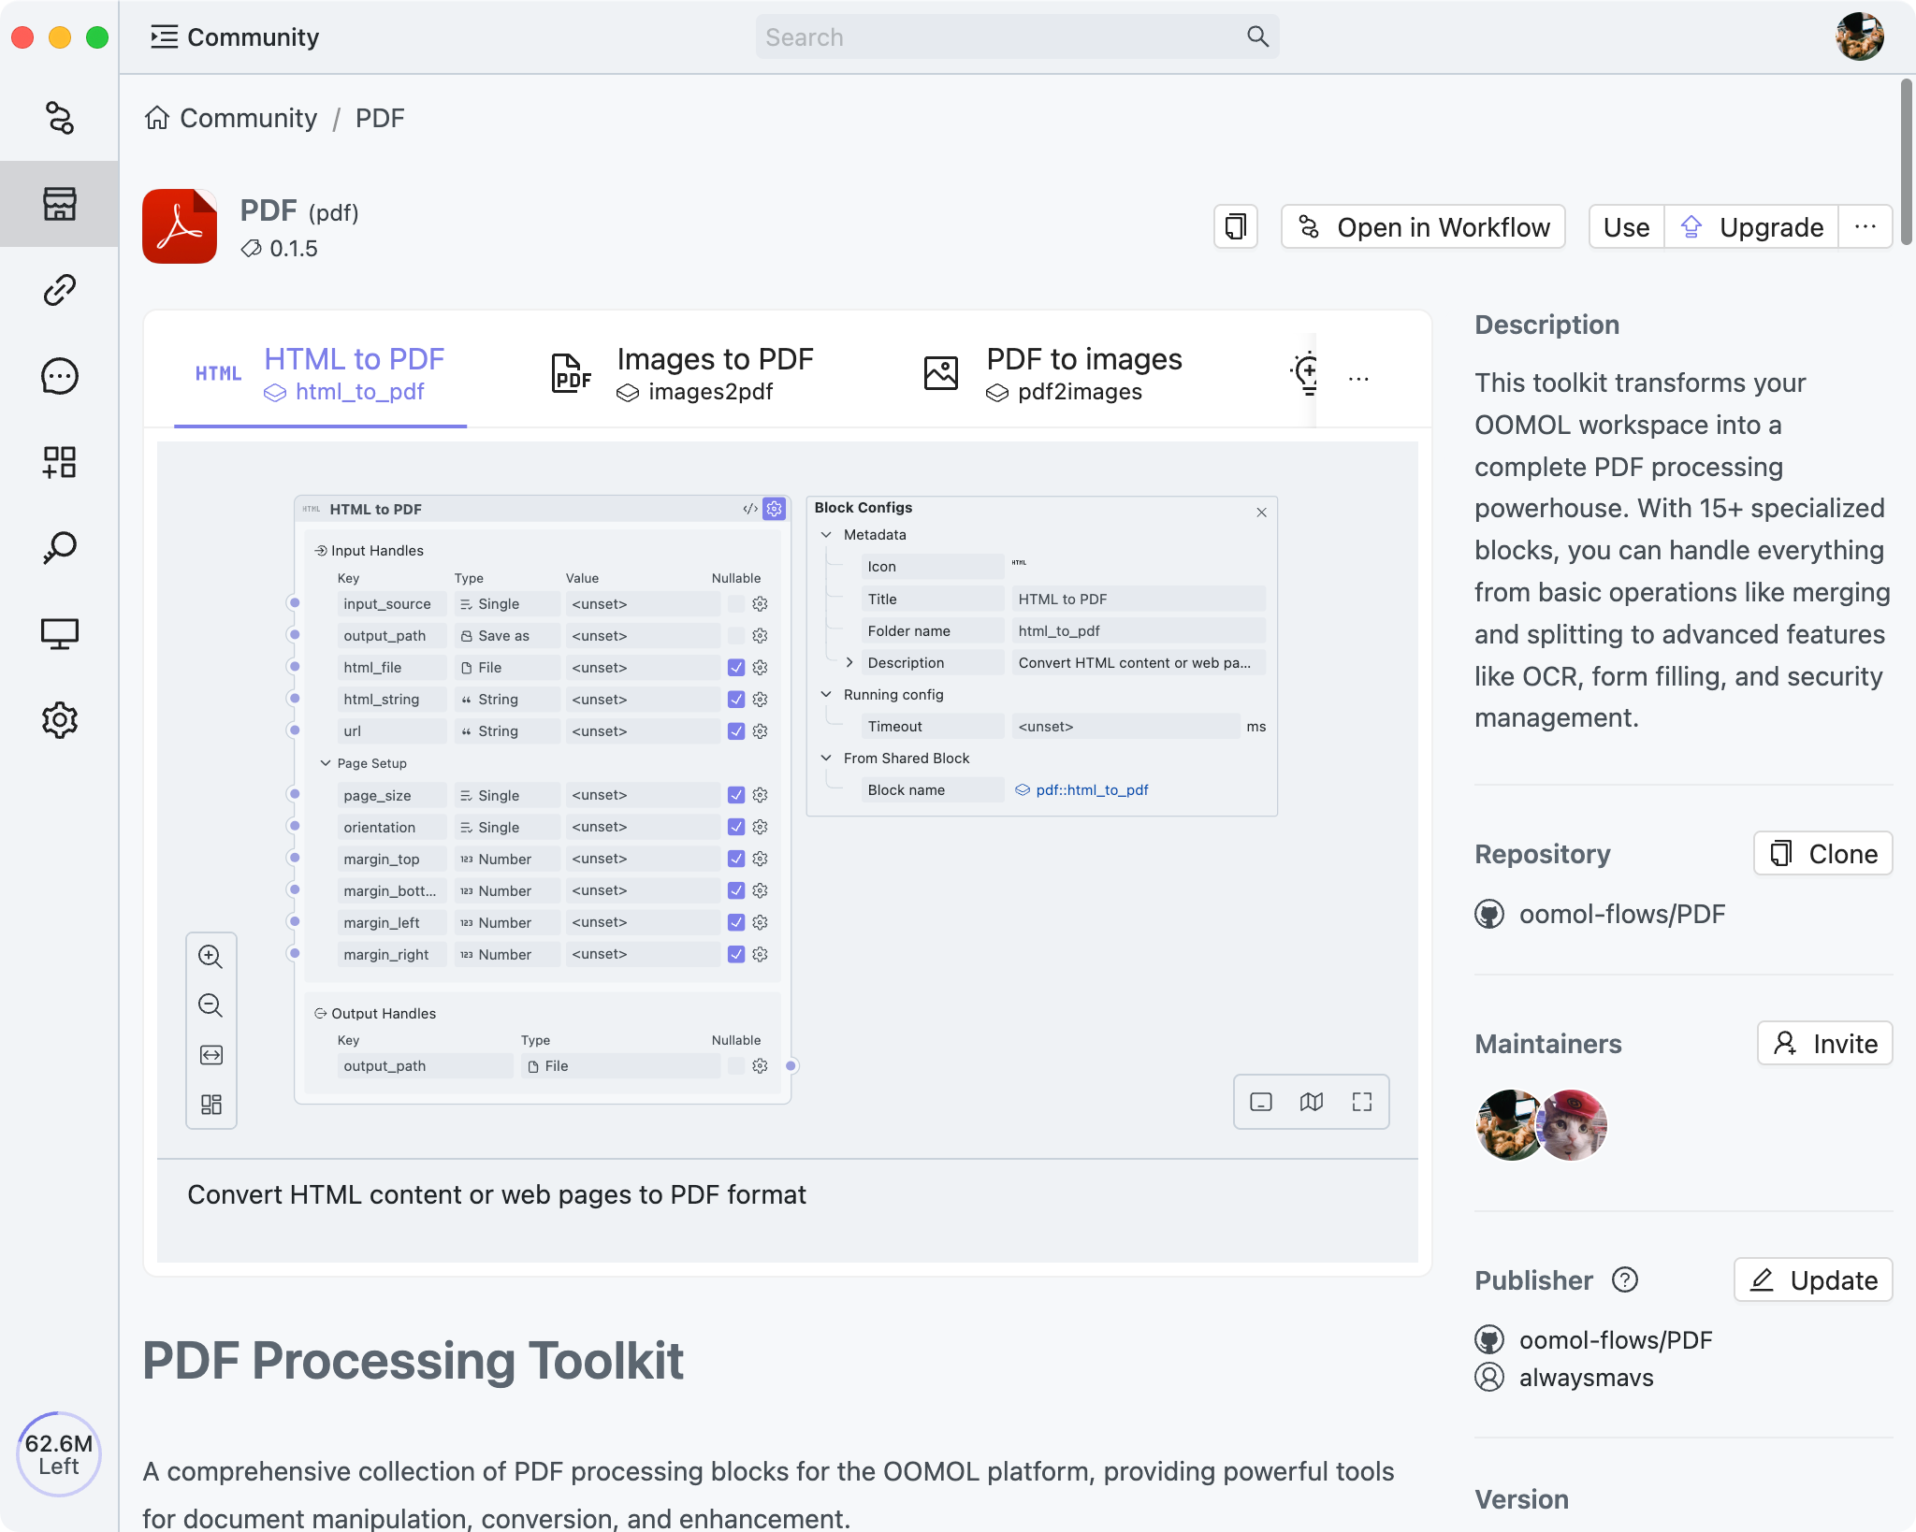Click the fit-width canvas control
The height and width of the screenshot is (1532, 1916).
point(210,1055)
